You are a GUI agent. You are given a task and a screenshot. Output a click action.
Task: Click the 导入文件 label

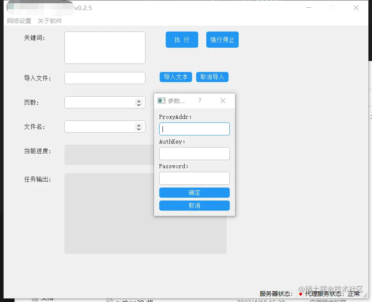click(38, 78)
